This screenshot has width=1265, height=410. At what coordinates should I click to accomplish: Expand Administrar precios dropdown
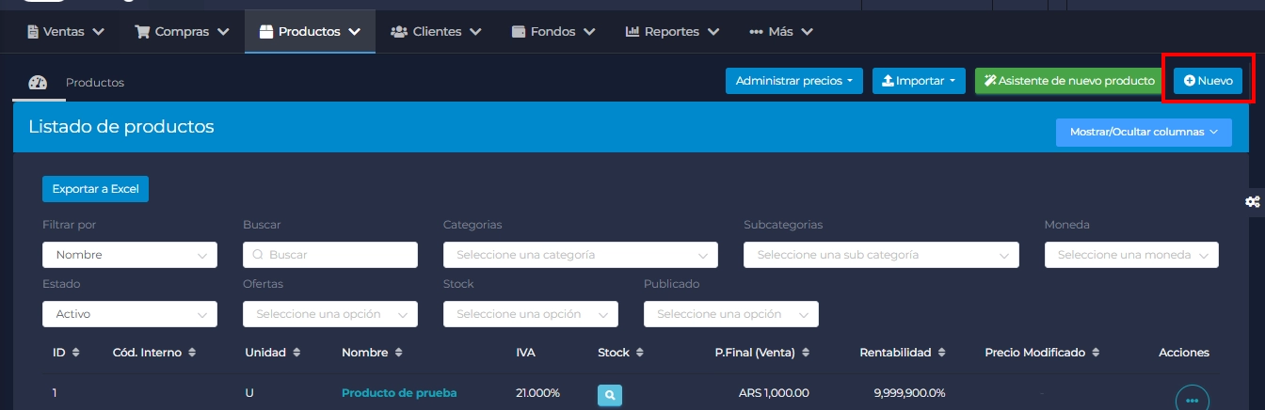coord(794,81)
